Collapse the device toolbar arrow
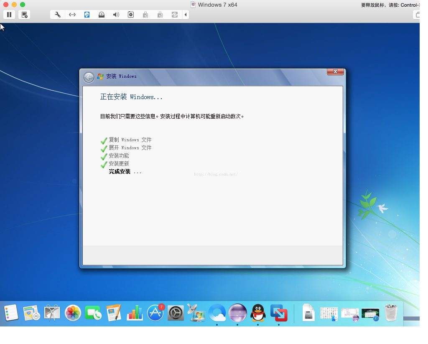Image resolution: width=428 pixels, height=344 pixels. click(186, 15)
